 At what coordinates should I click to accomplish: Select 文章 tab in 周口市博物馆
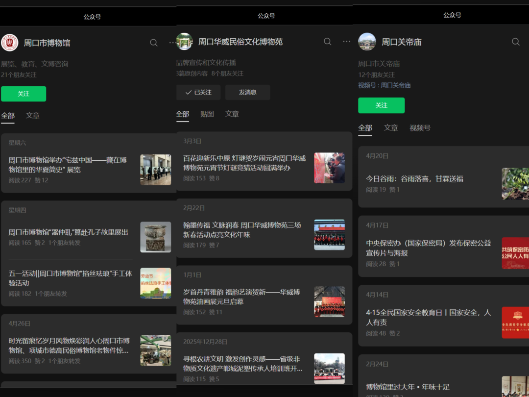coord(33,116)
